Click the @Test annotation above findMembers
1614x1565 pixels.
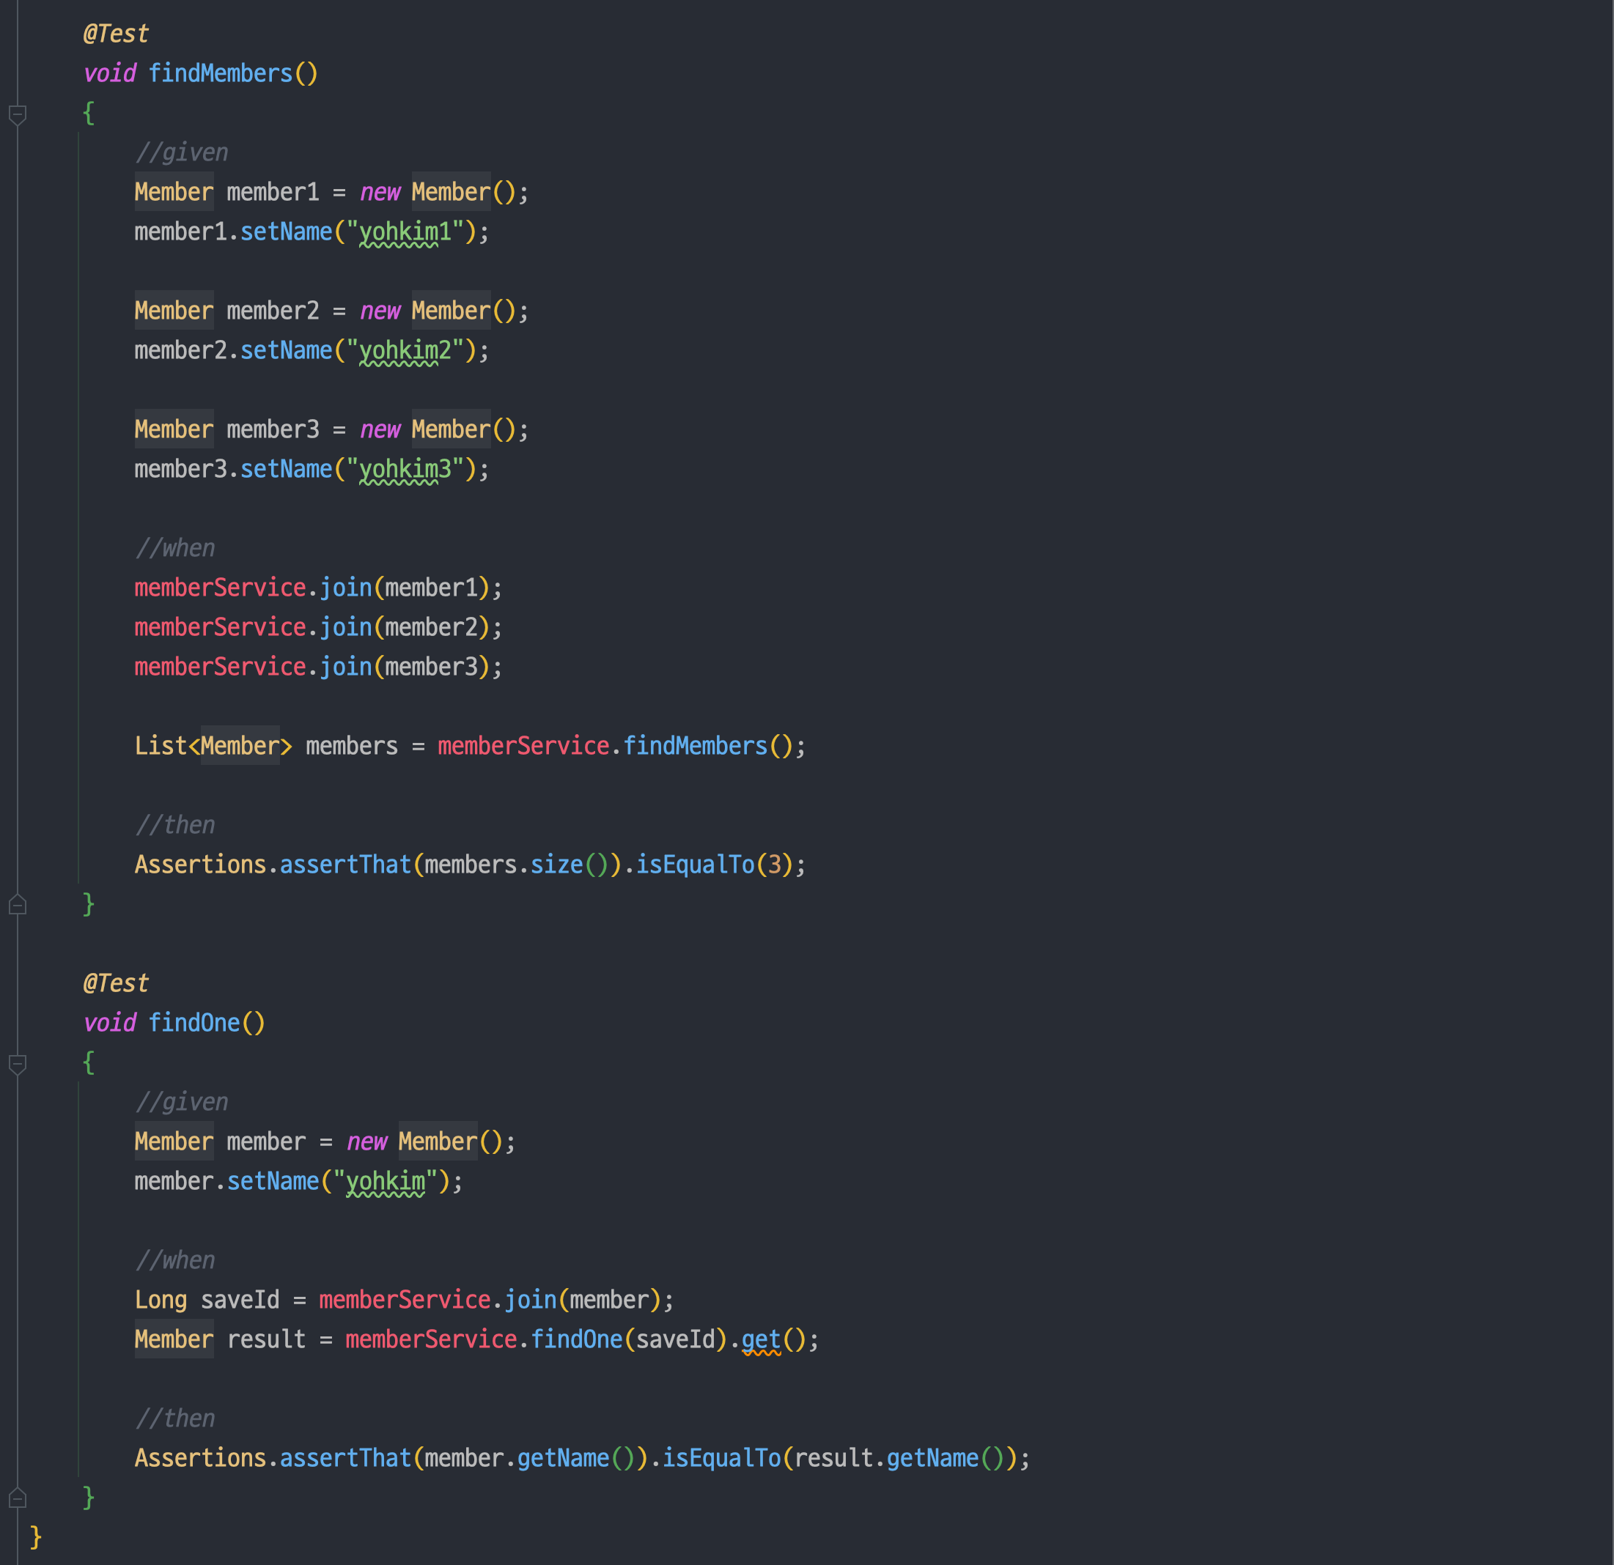pyautogui.click(x=116, y=34)
